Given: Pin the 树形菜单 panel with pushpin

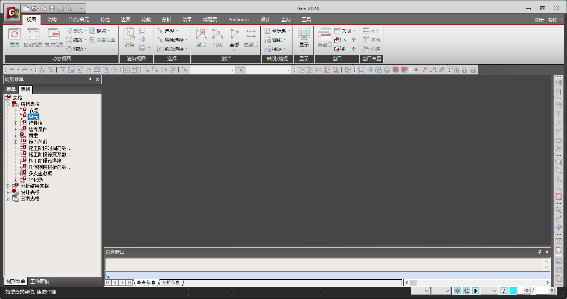Looking at the screenshot, I should [90, 80].
